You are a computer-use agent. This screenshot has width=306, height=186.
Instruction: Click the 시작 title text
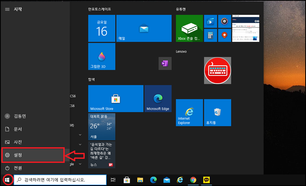click(18, 9)
